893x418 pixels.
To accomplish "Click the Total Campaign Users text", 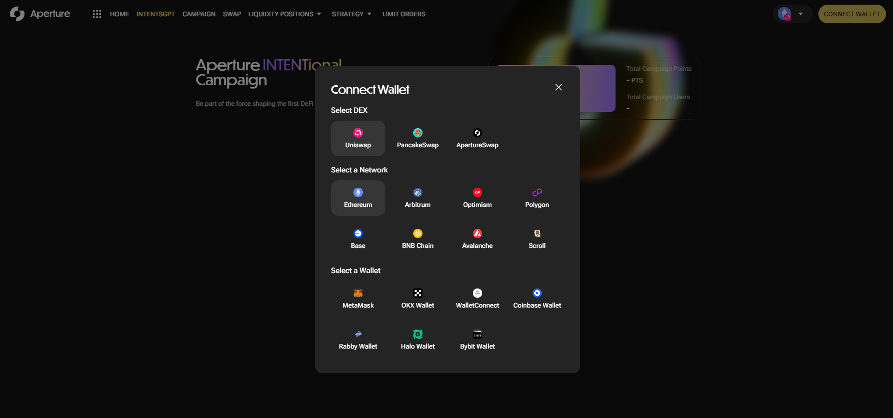I will [658, 97].
